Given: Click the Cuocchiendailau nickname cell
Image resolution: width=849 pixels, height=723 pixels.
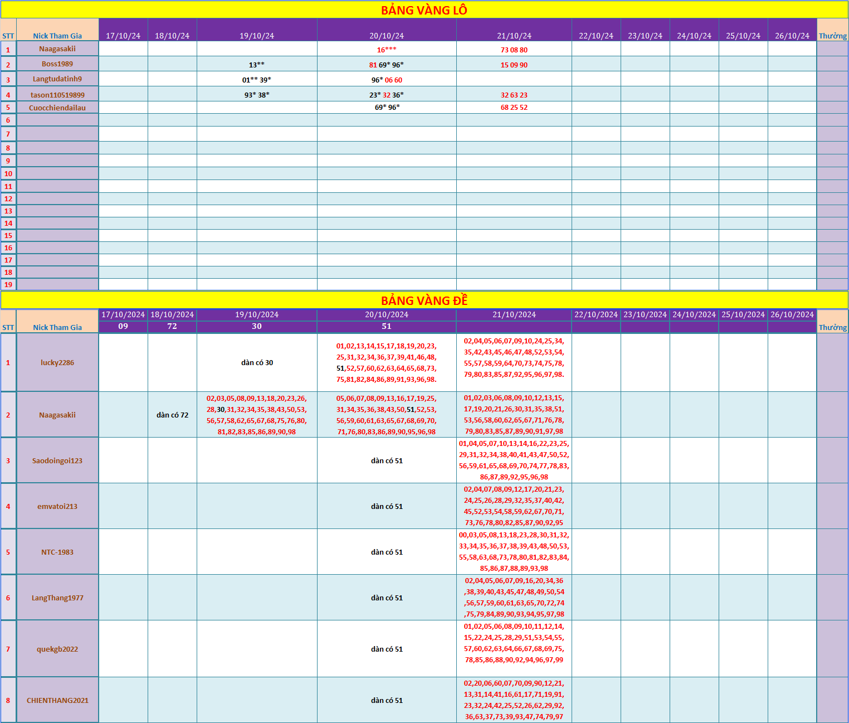Looking at the screenshot, I should pyautogui.click(x=57, y=108).
